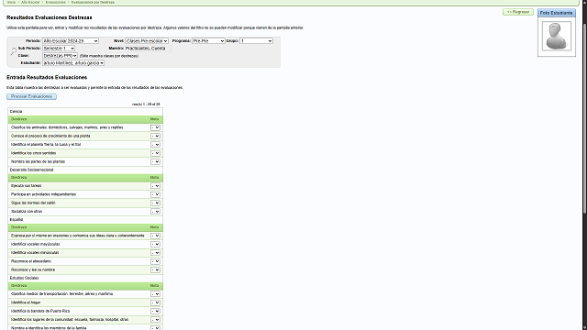
Task: Open Nota dropdown for 'Clasifica medios de transportación'
Action: click(x=155, y=294)
